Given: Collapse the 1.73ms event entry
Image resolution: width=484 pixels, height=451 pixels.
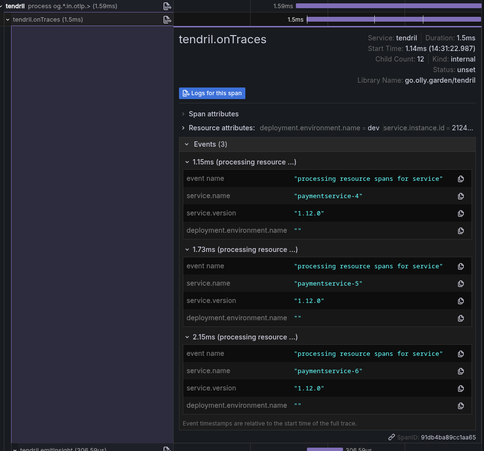Looking at the screenshot, I should click(187, 250).
